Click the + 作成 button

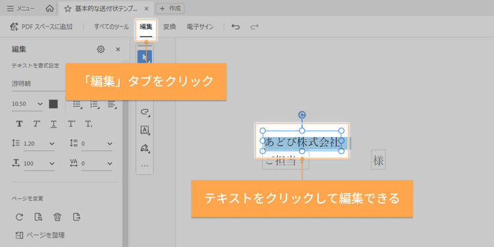pyautogui.click(x=170, y=9)
